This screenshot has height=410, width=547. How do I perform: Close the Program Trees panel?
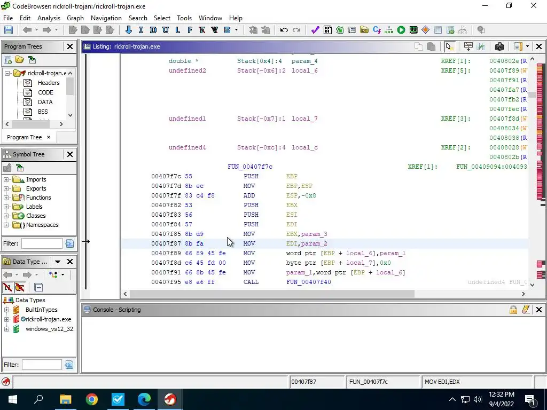[70, 46]
